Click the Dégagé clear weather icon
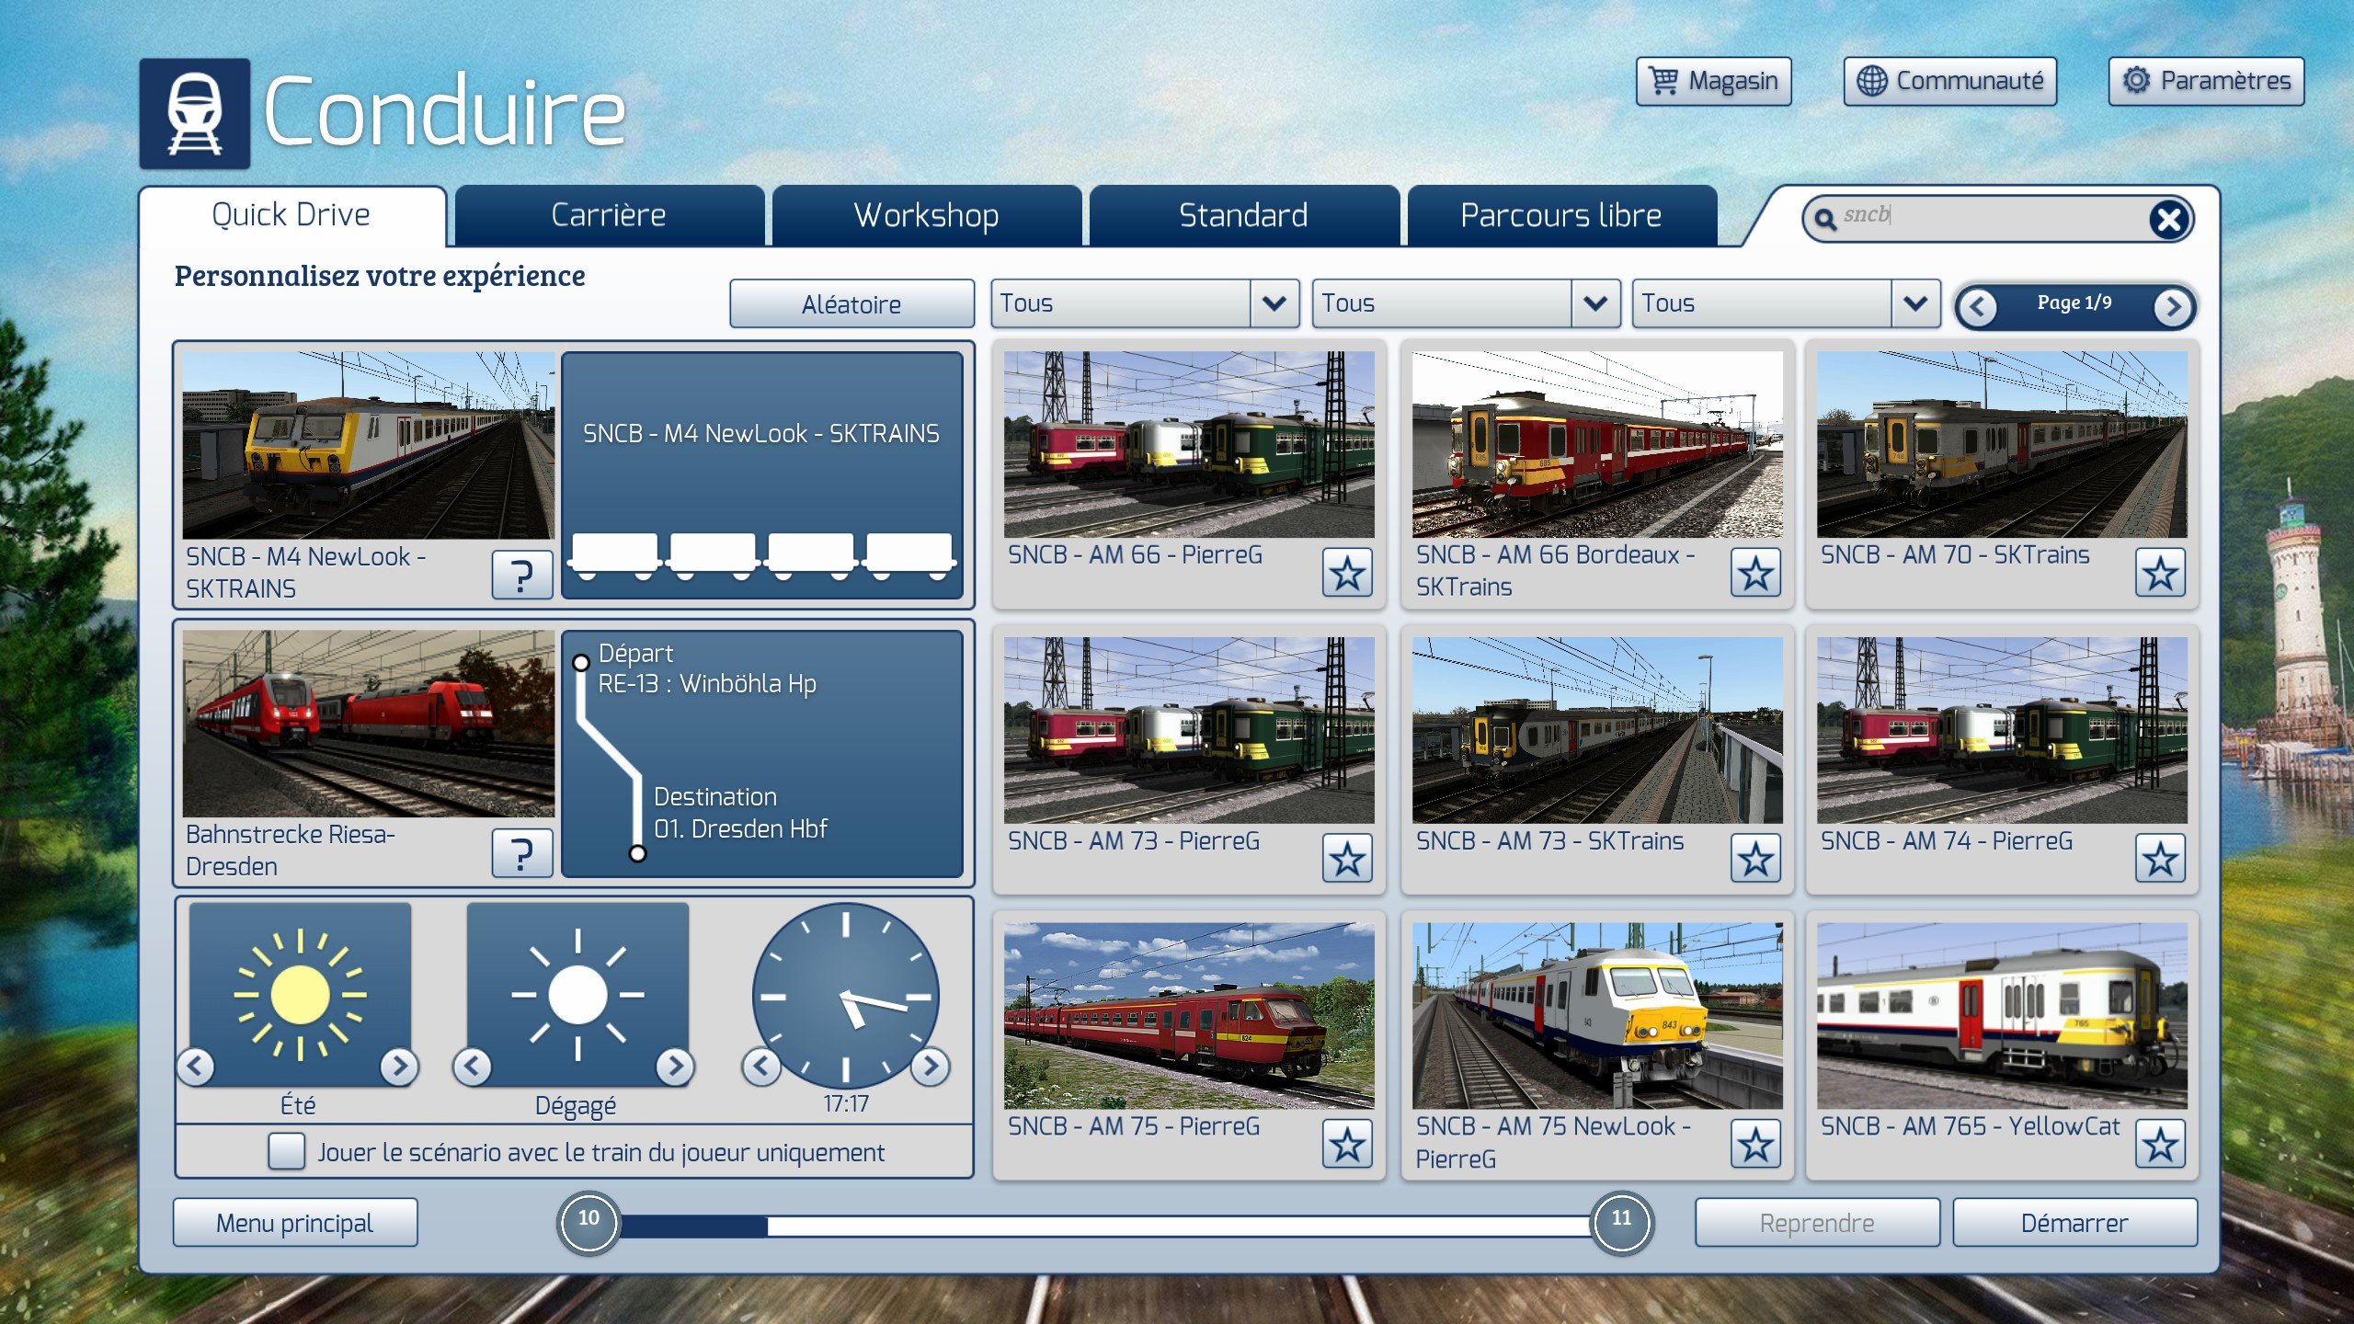Screen dimensions: 2354x1324 577,994
